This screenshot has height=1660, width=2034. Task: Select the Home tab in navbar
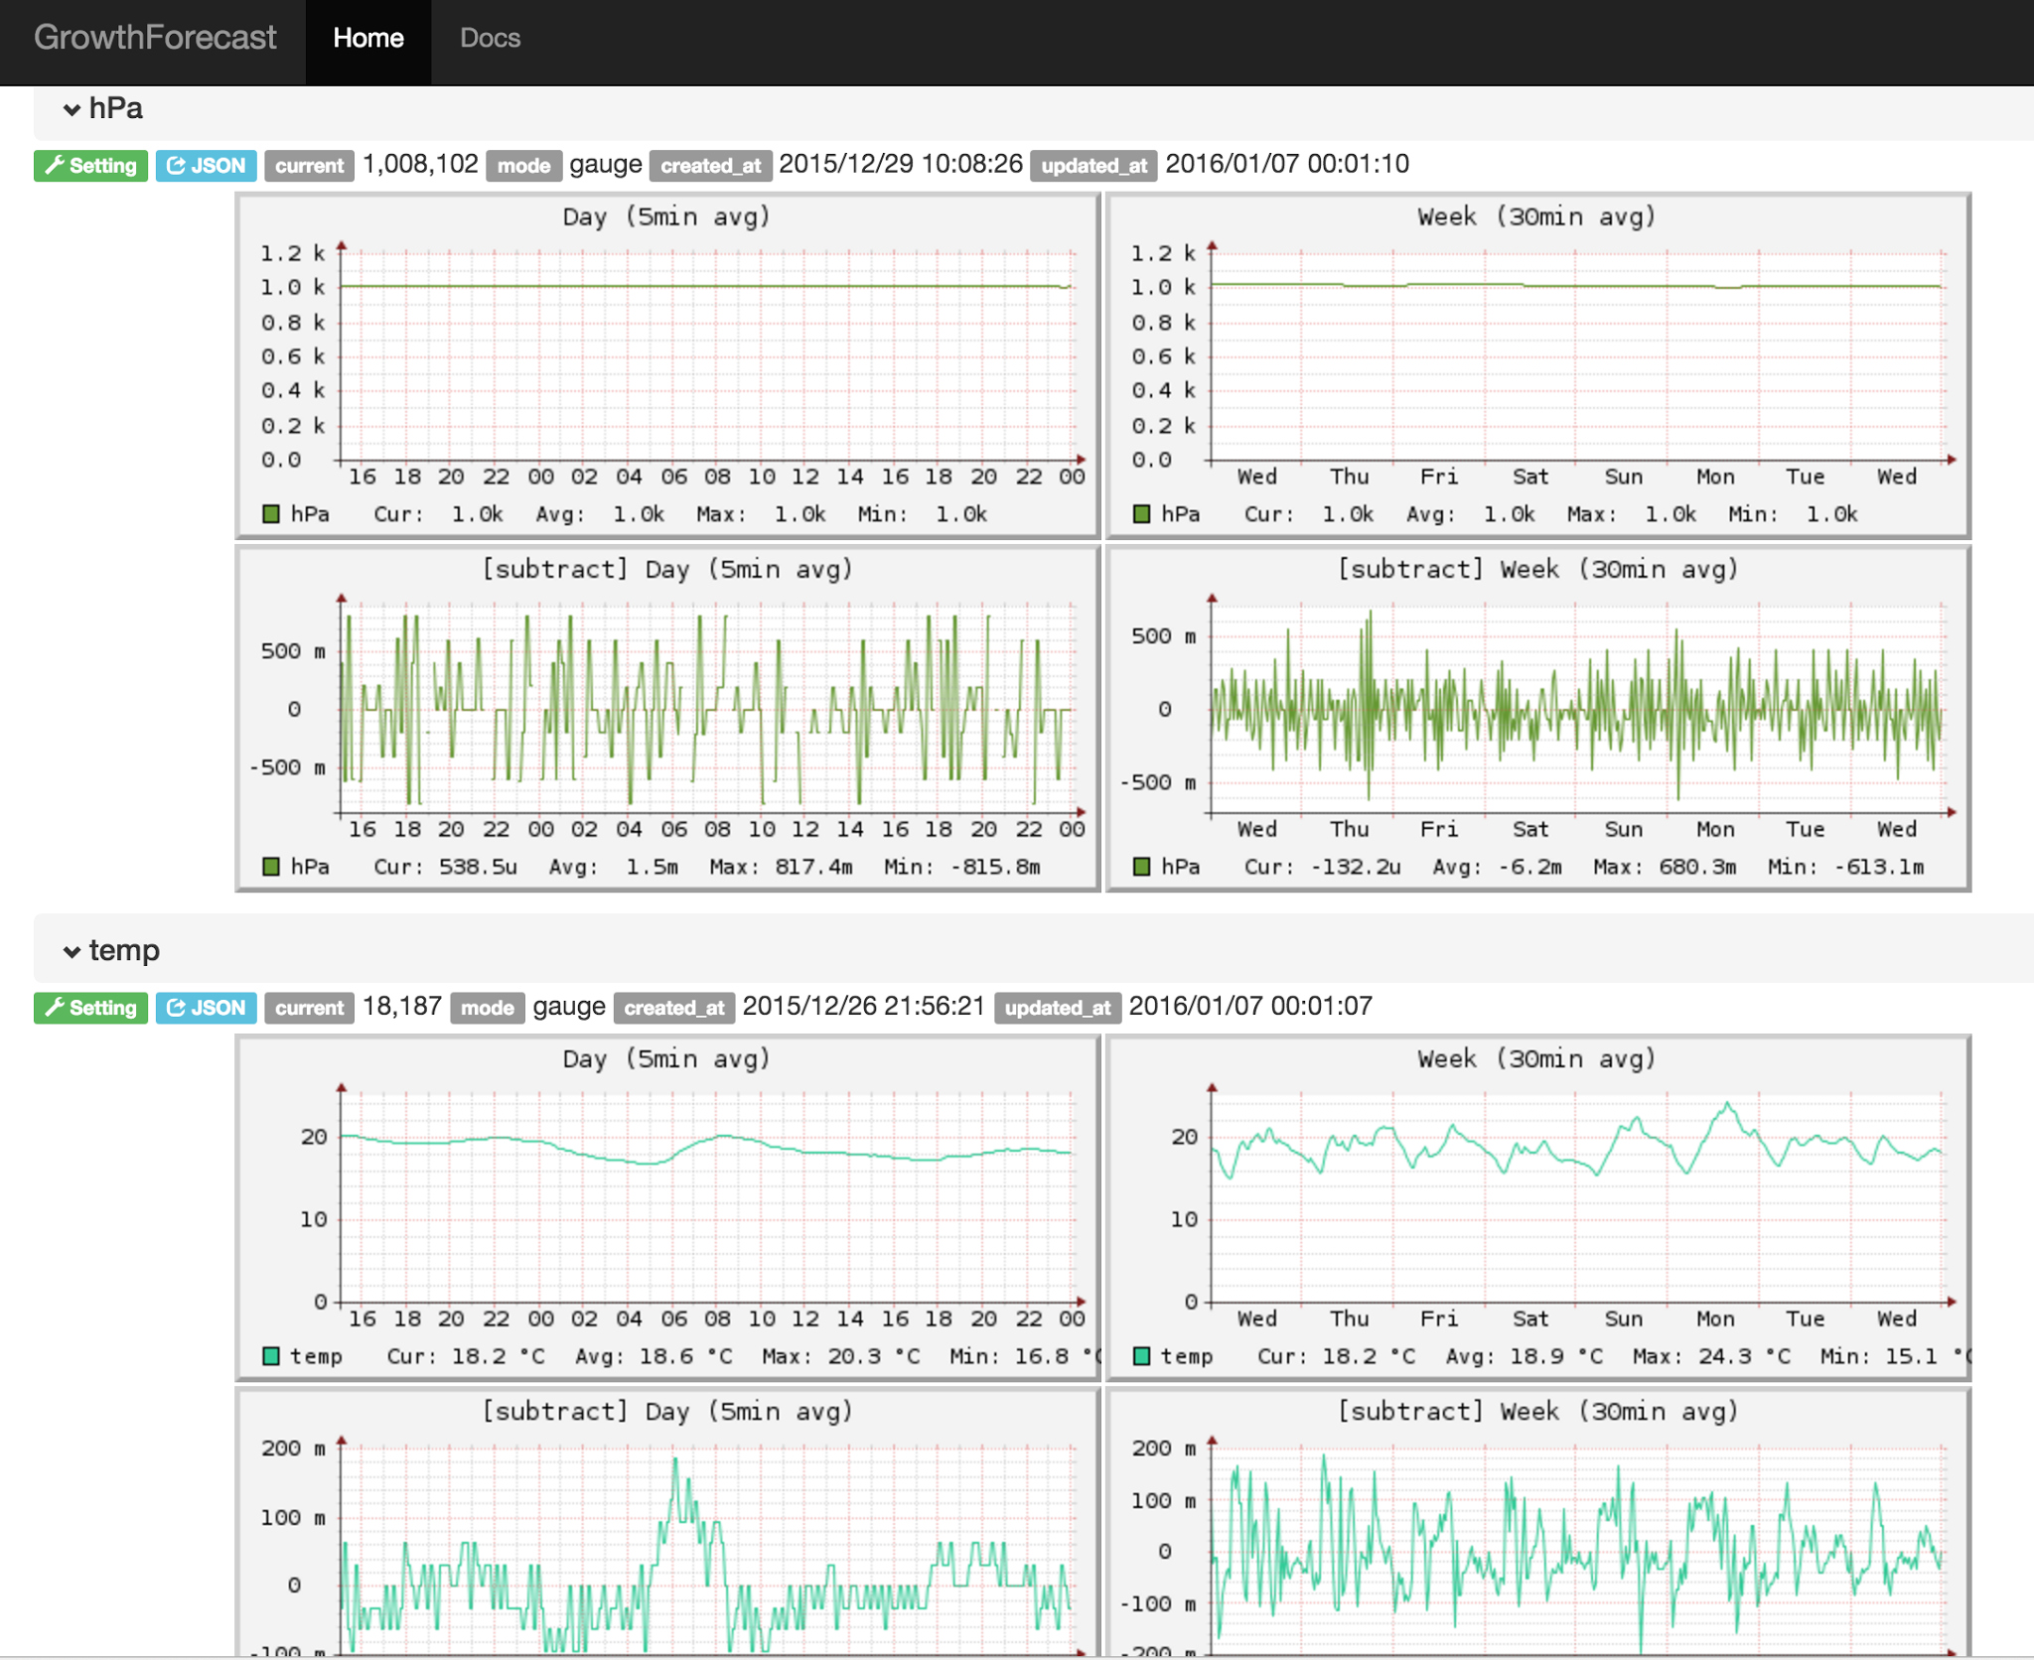[367, 38]
